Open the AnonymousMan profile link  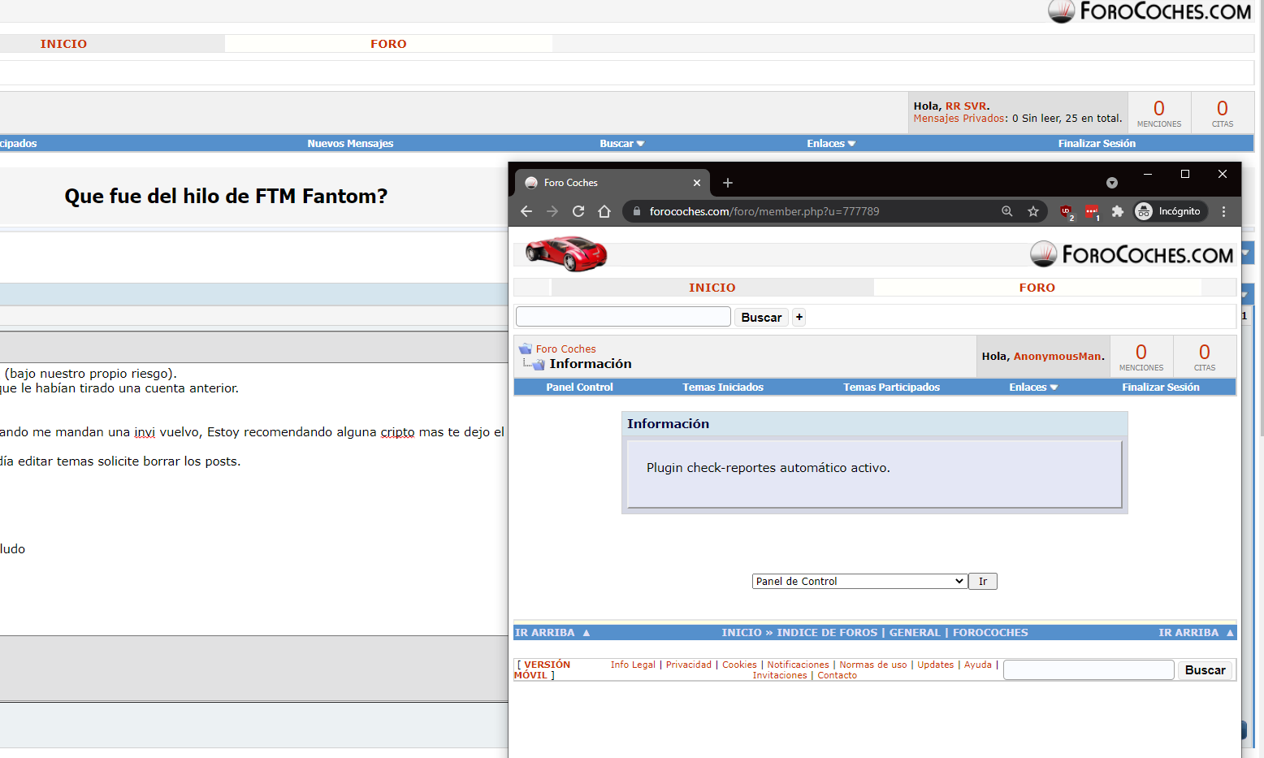tap(1057, 357)
